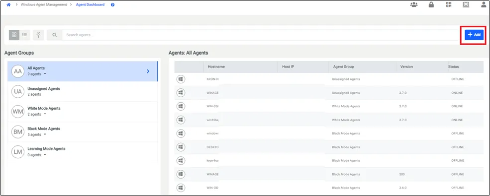The height and width of the screenshot is (196, 490).
Task: Click White Mode Agents cell in WIN-0S row
Action: [346, 106]
